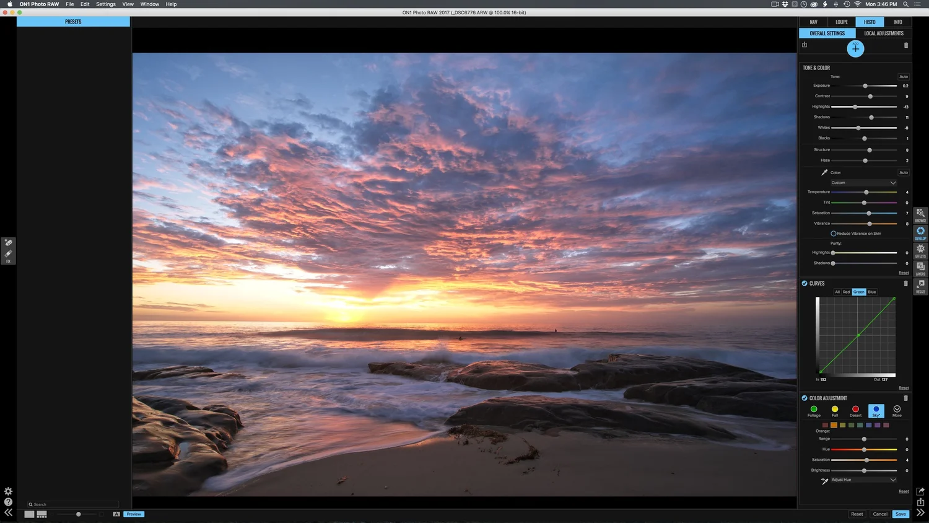Viewport: 929px width, 523px height.
Task: Click the add preset plus icon
Action: [x=855, y=48]
